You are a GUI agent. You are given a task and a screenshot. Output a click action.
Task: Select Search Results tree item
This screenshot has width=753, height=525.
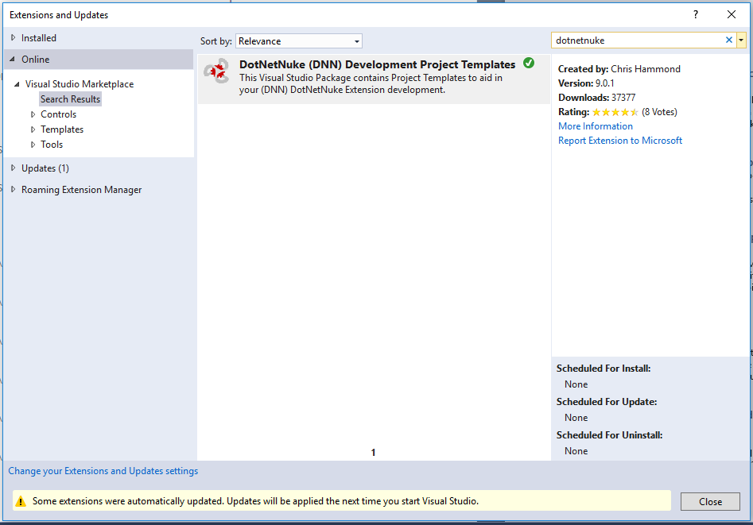(70, 98)
